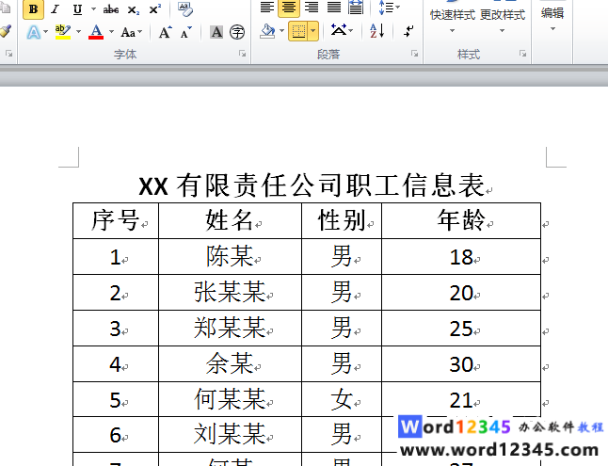The height and width of the screenshot is (466, 608).
Task: Open borders dropdown arrow
Action: pyautogui.click(x=313, y=31)
